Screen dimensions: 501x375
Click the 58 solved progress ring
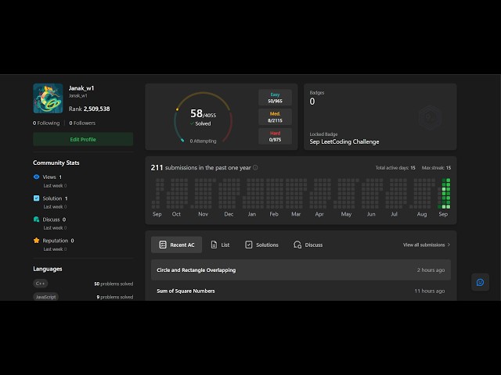point(204,117)
